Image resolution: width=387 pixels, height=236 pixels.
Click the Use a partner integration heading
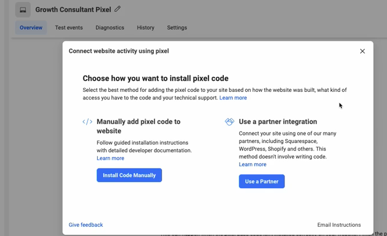[278, 121]
